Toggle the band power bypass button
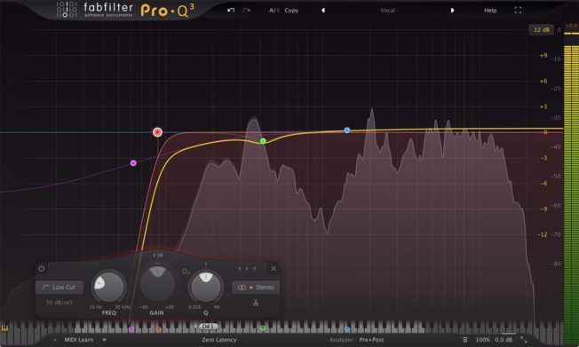The width and height of the screenshot is (579, 347). point(42,268)
